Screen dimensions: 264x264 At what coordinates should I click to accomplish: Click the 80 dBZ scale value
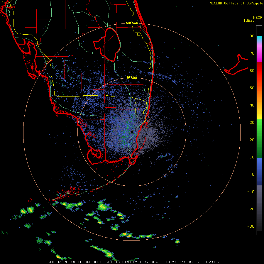click(252, 36)
